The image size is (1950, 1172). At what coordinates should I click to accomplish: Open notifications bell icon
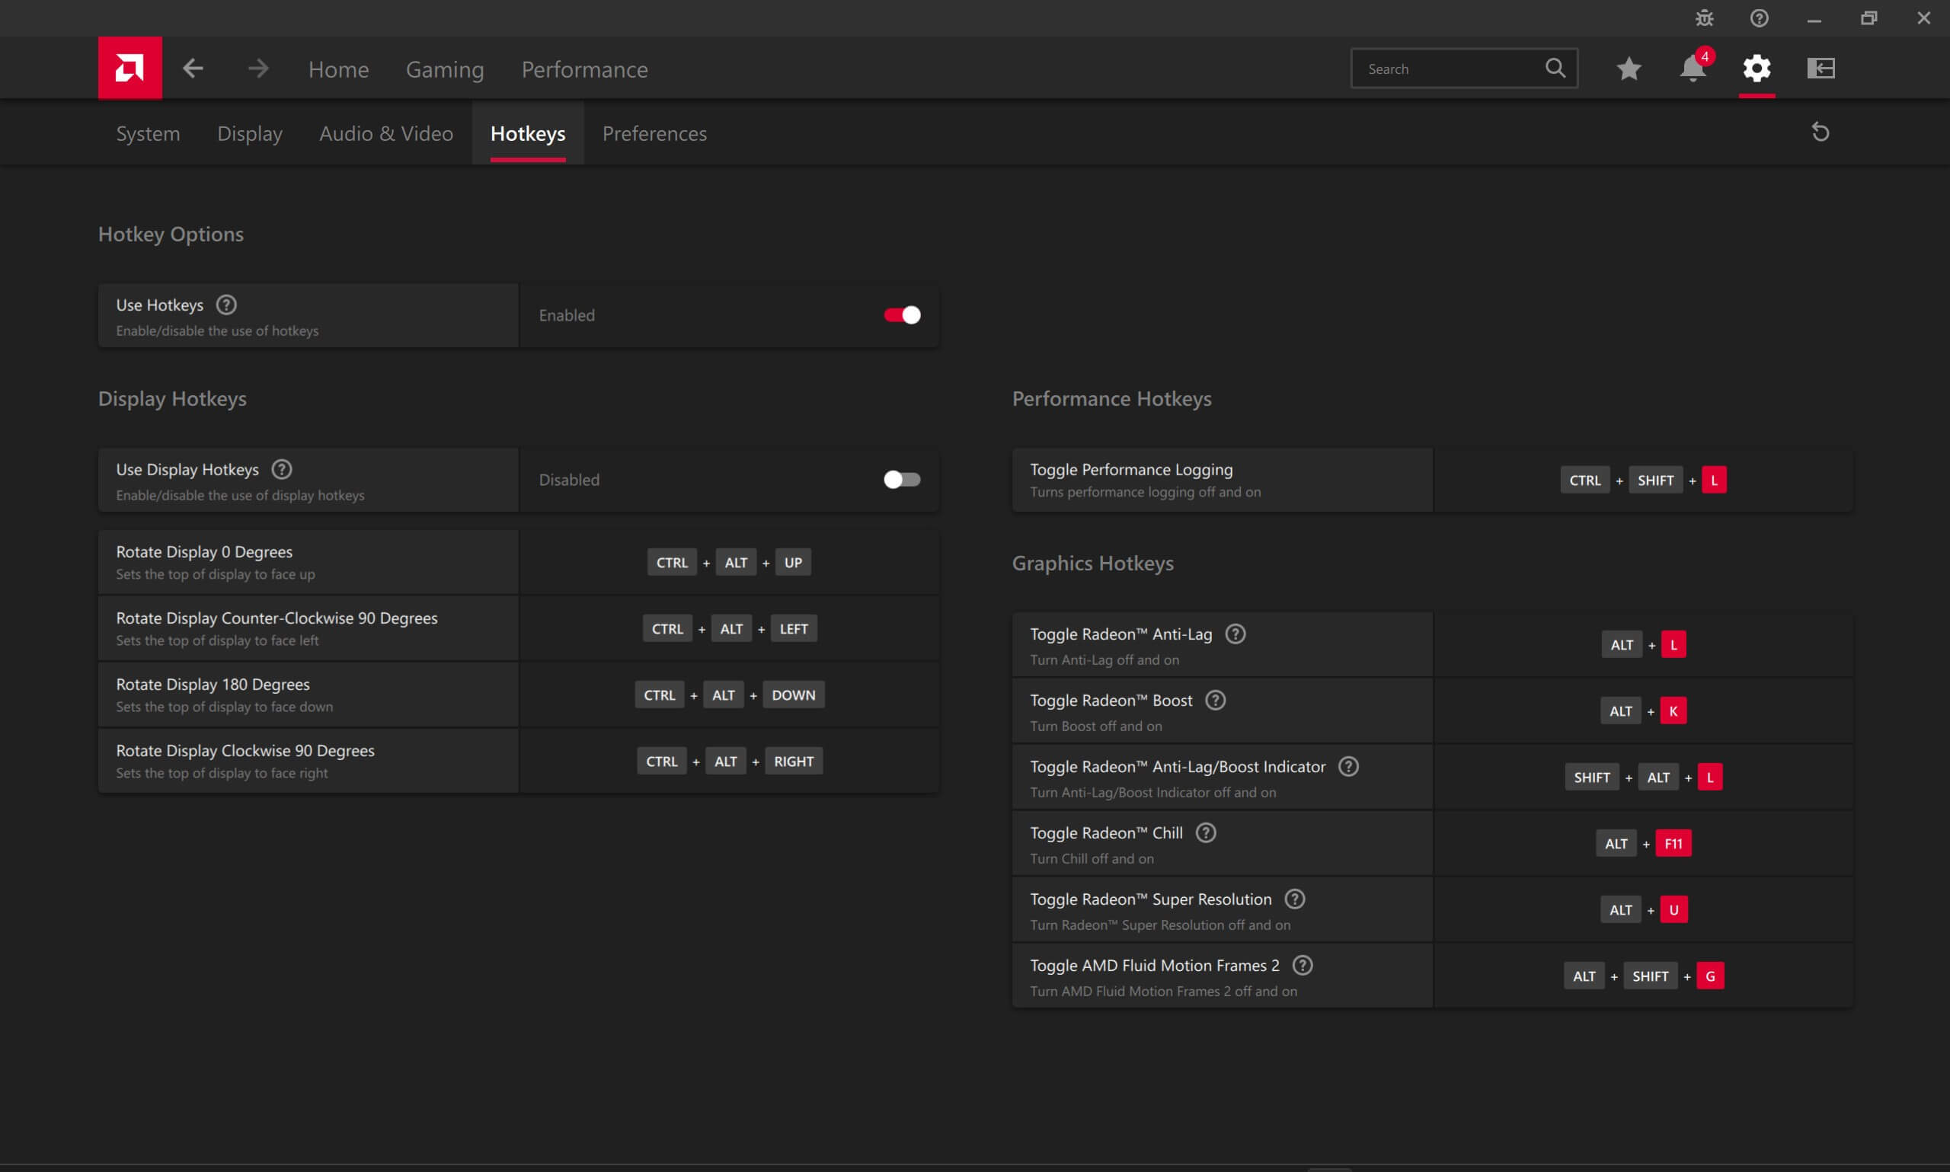tap(1693, 69)
